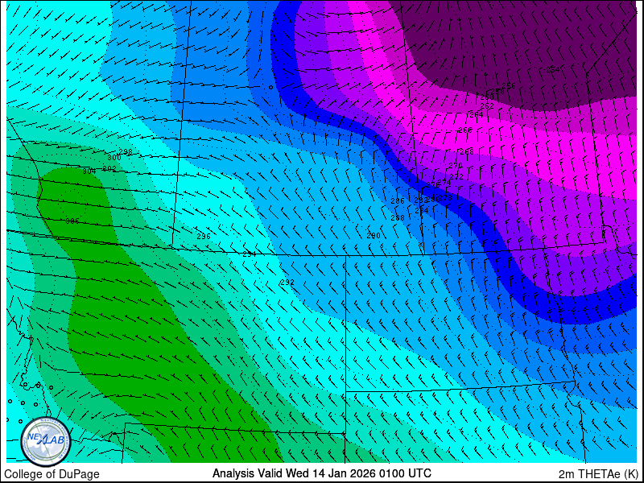Click the 270 contour label

click(456, 166)
